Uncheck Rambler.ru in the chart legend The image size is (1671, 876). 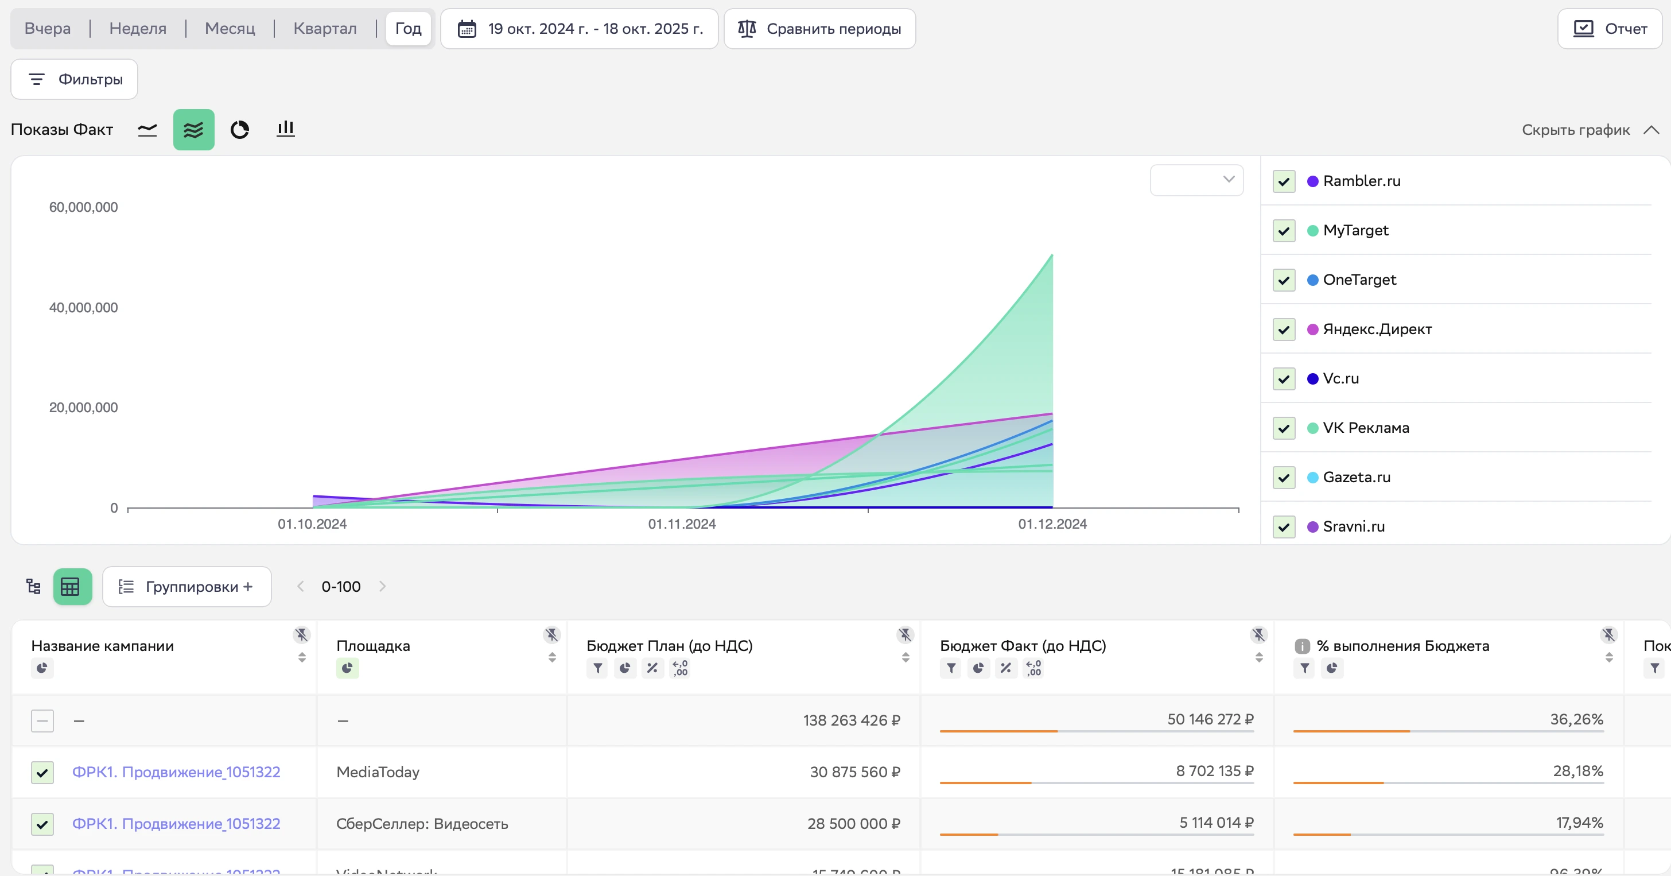tap(1284, 182)
